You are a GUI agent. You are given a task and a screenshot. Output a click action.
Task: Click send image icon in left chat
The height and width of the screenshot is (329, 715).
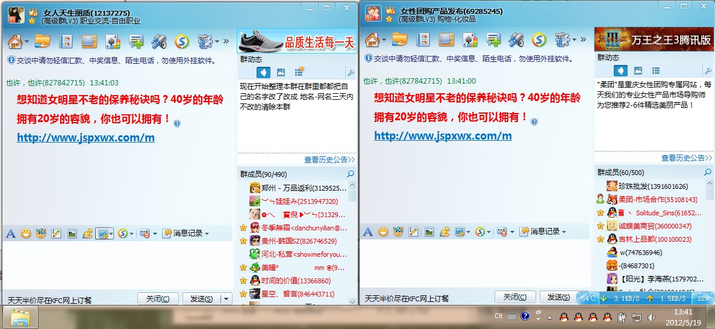[72, 233]
